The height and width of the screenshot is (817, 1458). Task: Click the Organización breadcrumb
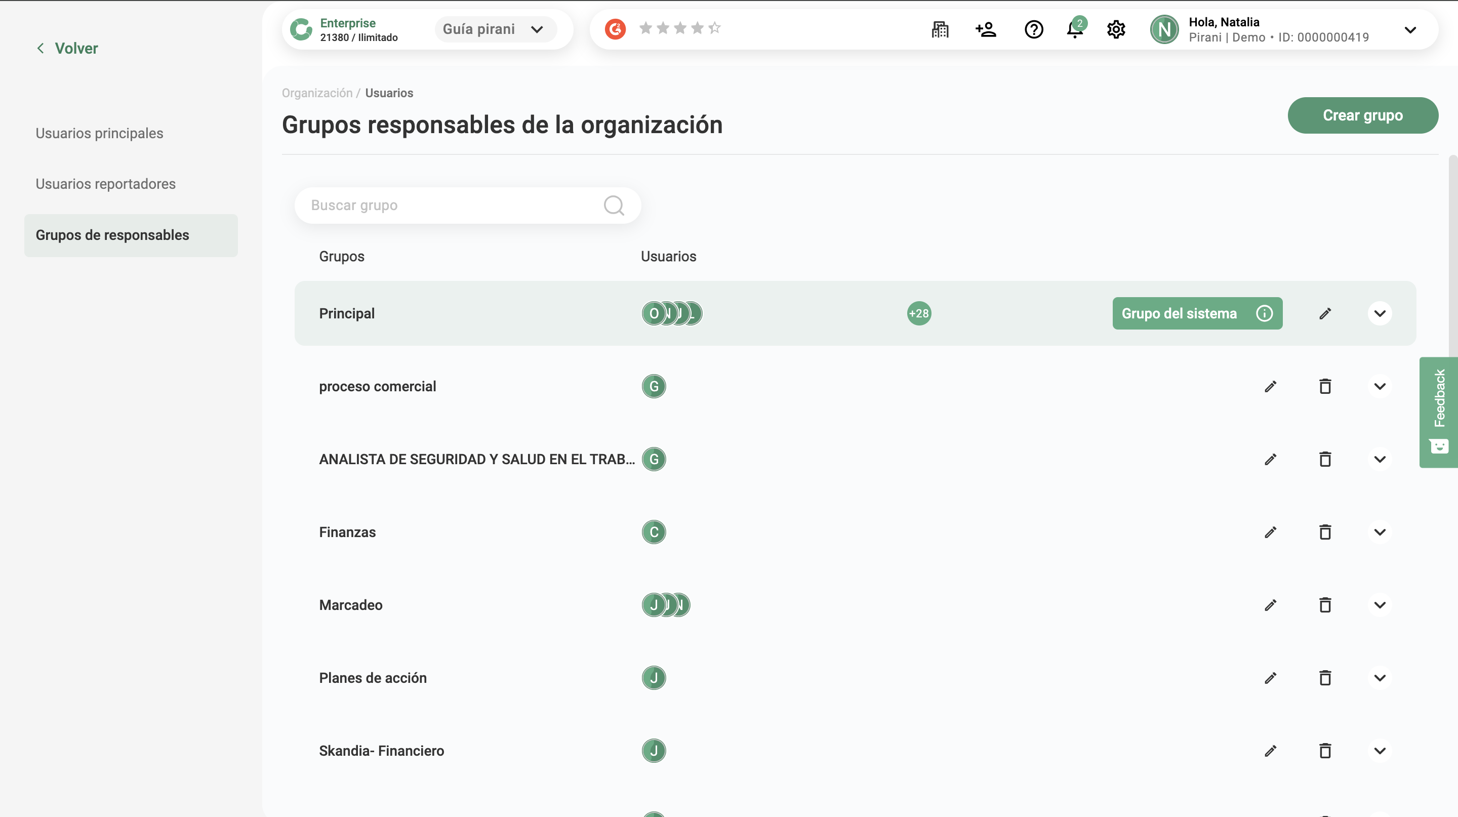point(317,93)
